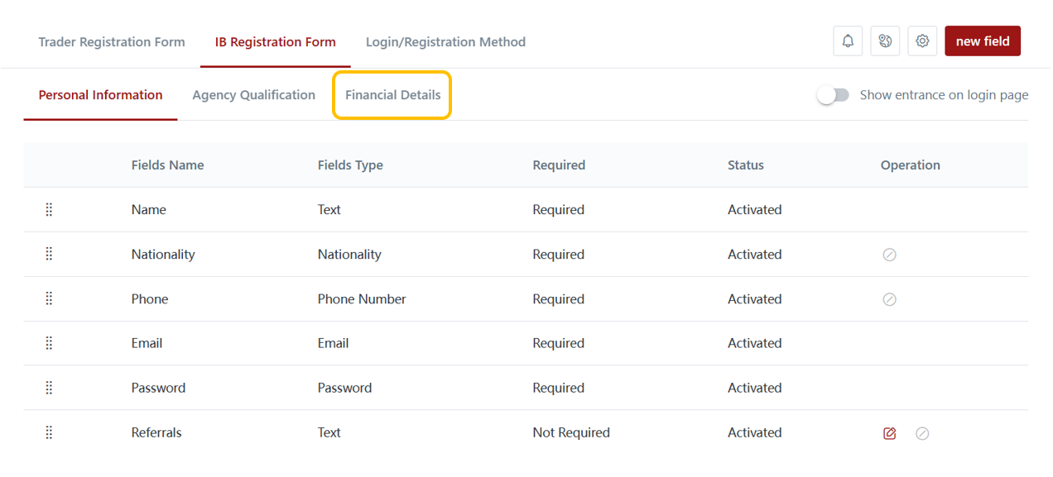Click the drag handle for Name row

click(x=49, y=210)
